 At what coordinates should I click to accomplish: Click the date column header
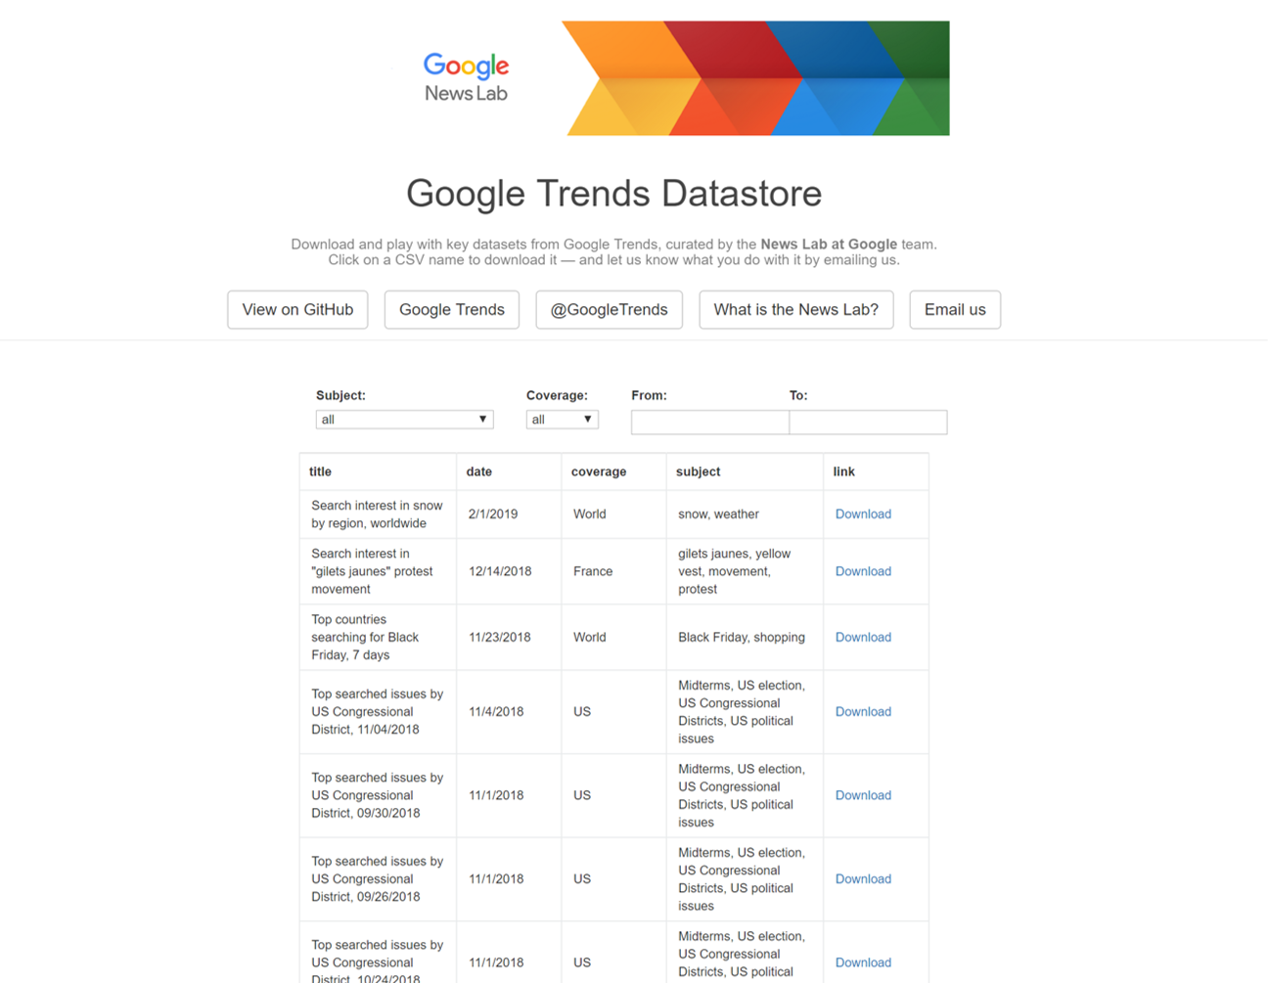tap(479, 471)
